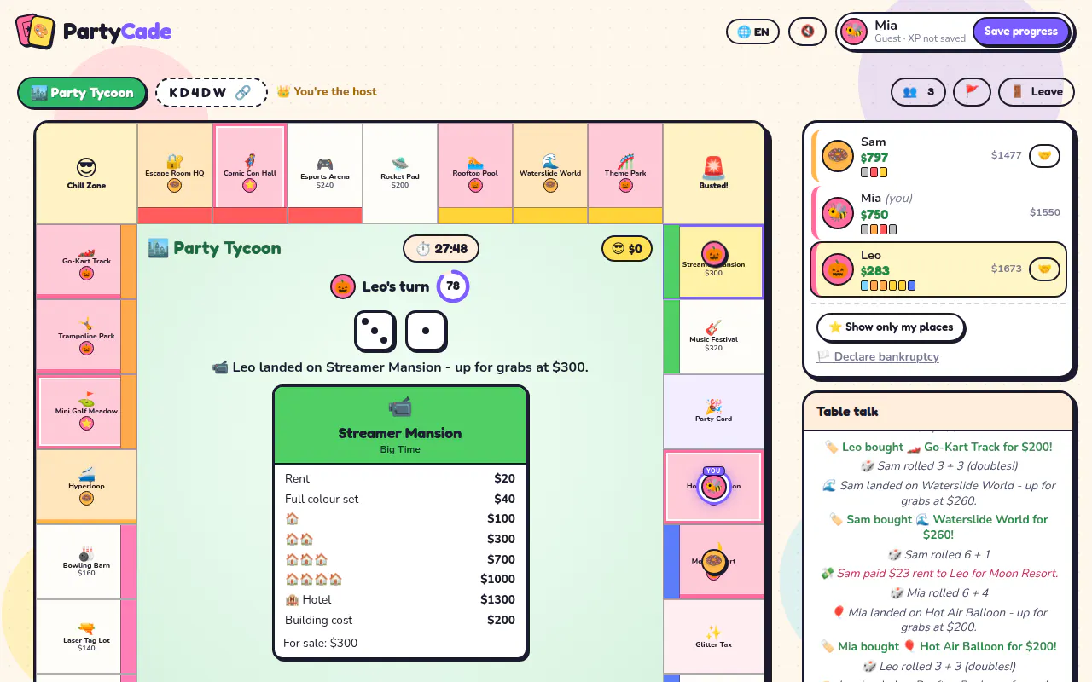Click Mia's bee avatar in header
This screenshot has width=1092, height=682.
coord(853,32)
